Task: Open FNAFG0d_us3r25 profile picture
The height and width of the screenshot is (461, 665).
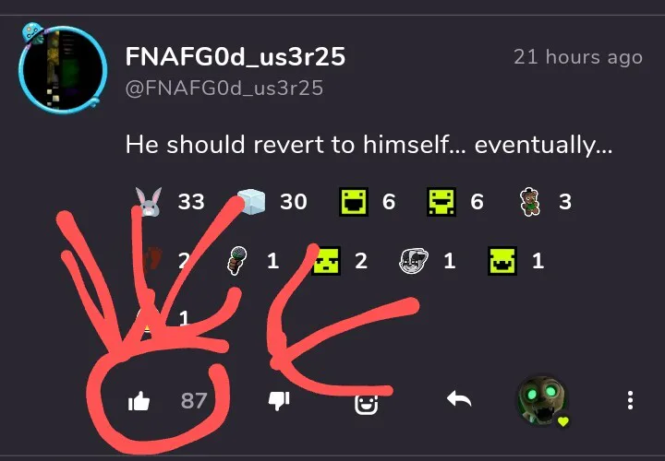Action: tap(63, 68)
